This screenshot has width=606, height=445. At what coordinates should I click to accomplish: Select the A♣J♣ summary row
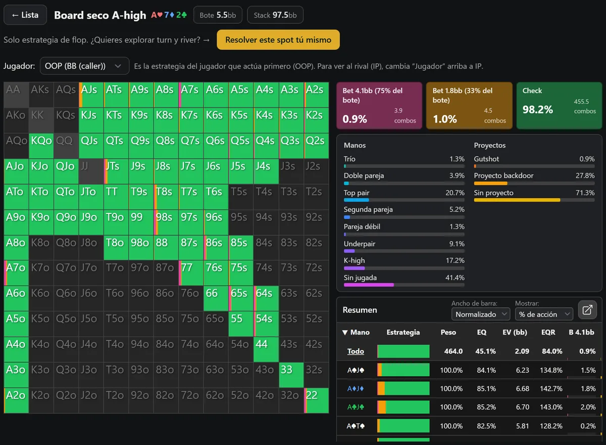[469, 407]
